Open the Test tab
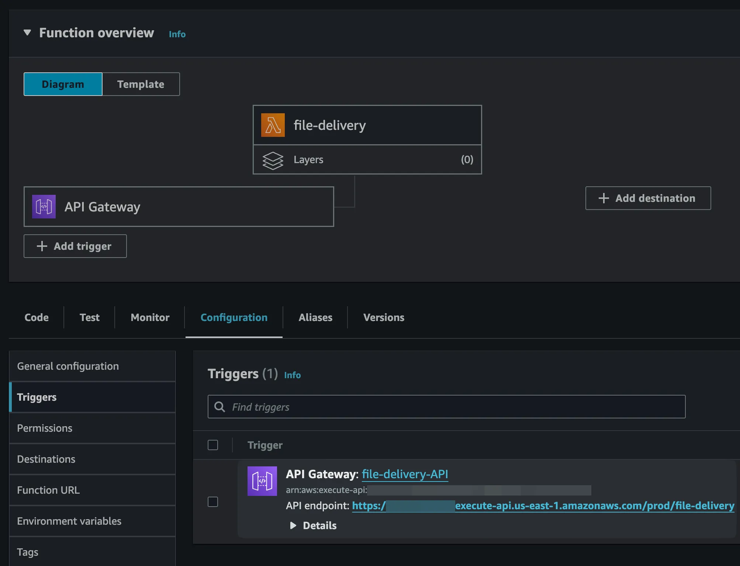The image size is (740, 566). click(x=90, y=317)
